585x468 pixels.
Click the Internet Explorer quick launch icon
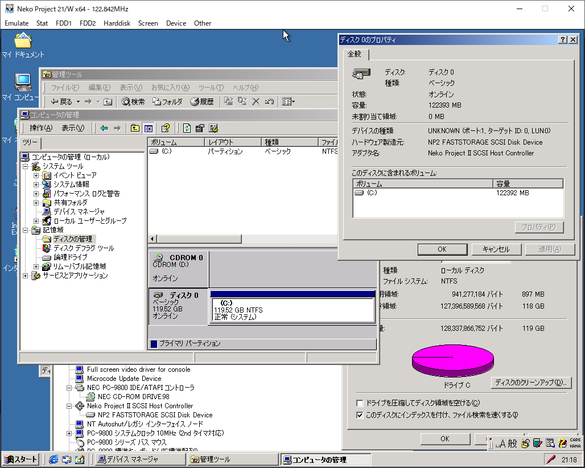coord(53,459)
